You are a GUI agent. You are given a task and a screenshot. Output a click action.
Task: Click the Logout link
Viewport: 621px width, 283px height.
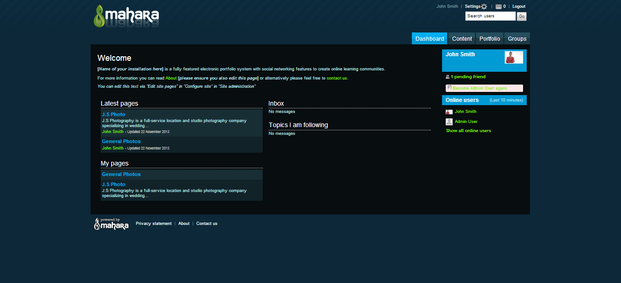(x=518, y=6)
